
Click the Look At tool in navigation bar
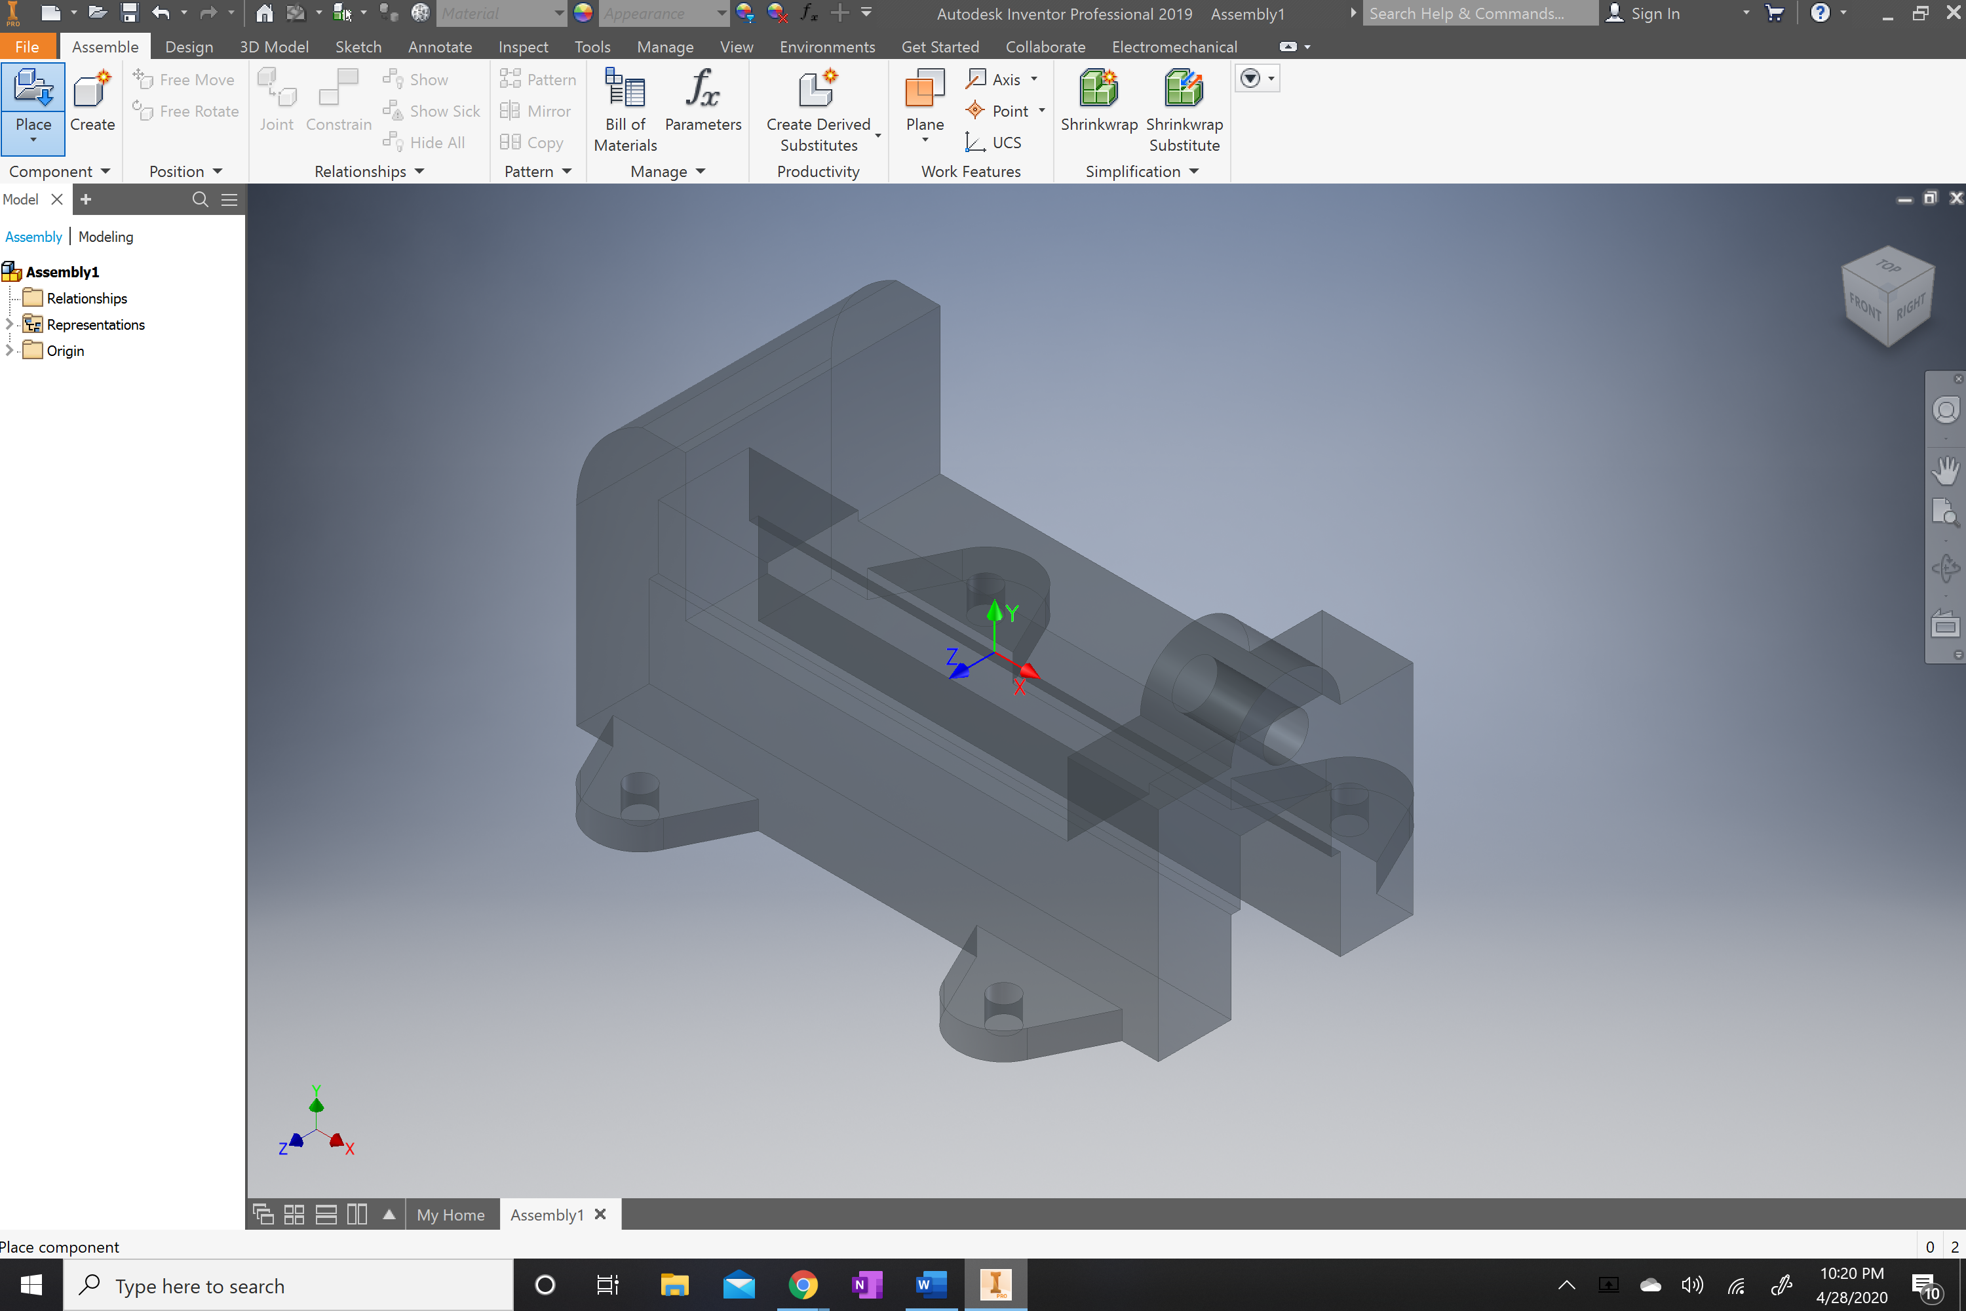click(1945, 625)
